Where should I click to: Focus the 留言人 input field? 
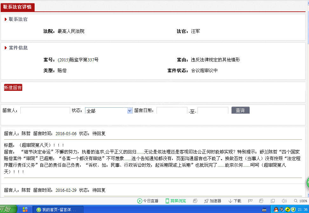click(45, 110)
